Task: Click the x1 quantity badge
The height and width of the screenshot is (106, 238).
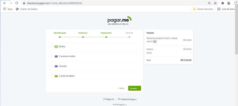Action: click(155, 42)
